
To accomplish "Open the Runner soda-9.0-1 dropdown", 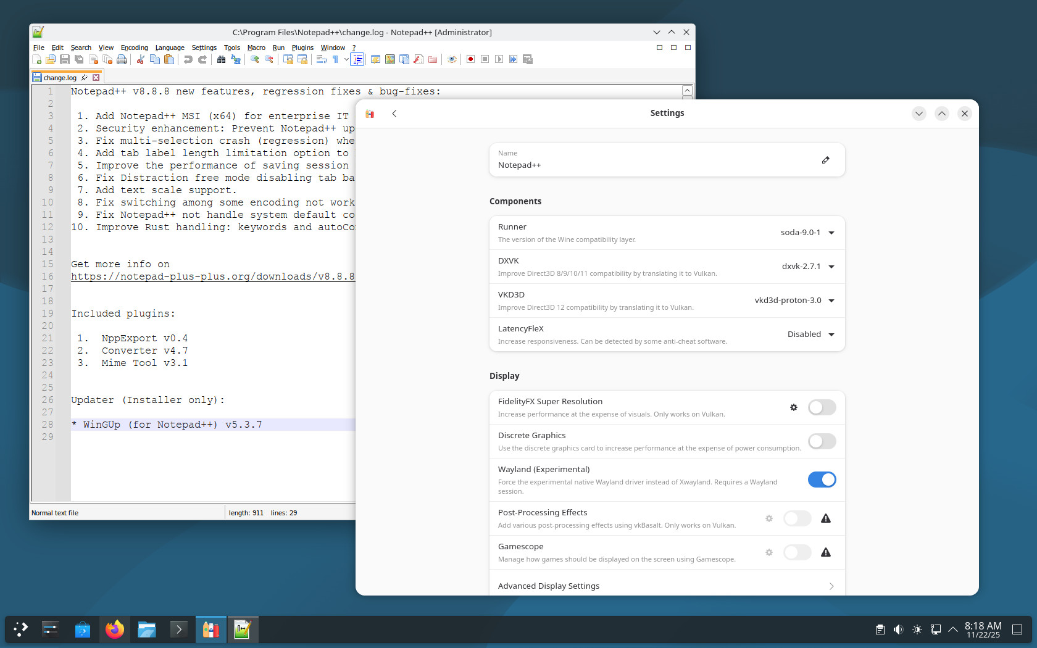I will point(807,233).
